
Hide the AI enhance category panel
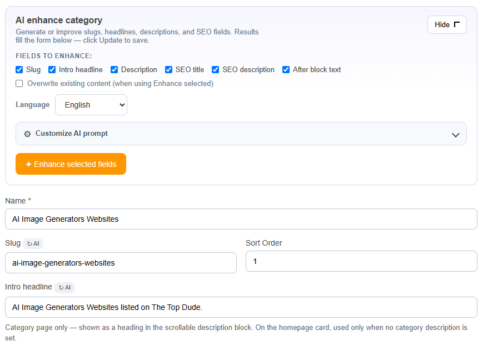point(447,24)
